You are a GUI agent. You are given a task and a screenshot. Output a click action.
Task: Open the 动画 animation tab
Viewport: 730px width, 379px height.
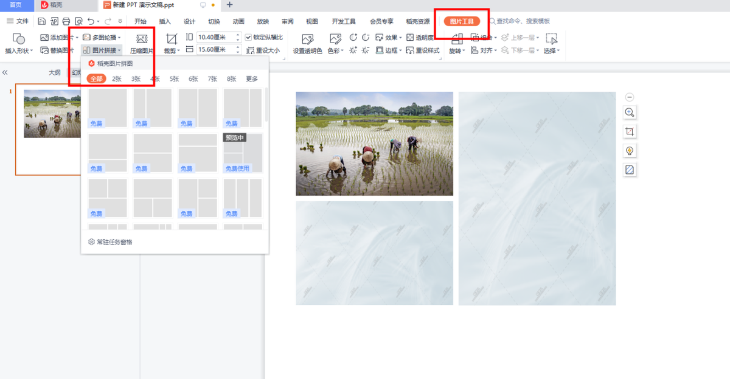[238, 21]
